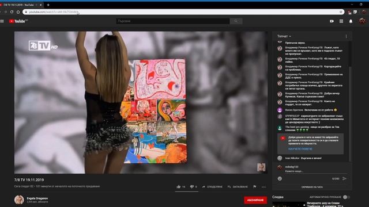Click the video title 7/8 TV 19.11.2019
Screen dimensions: 369x207
pyautogui.click(x=29, y=180)
